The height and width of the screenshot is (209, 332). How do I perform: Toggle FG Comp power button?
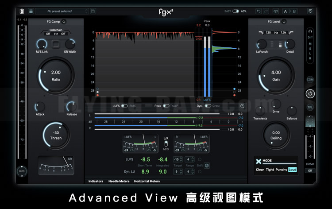click(64, 21)
